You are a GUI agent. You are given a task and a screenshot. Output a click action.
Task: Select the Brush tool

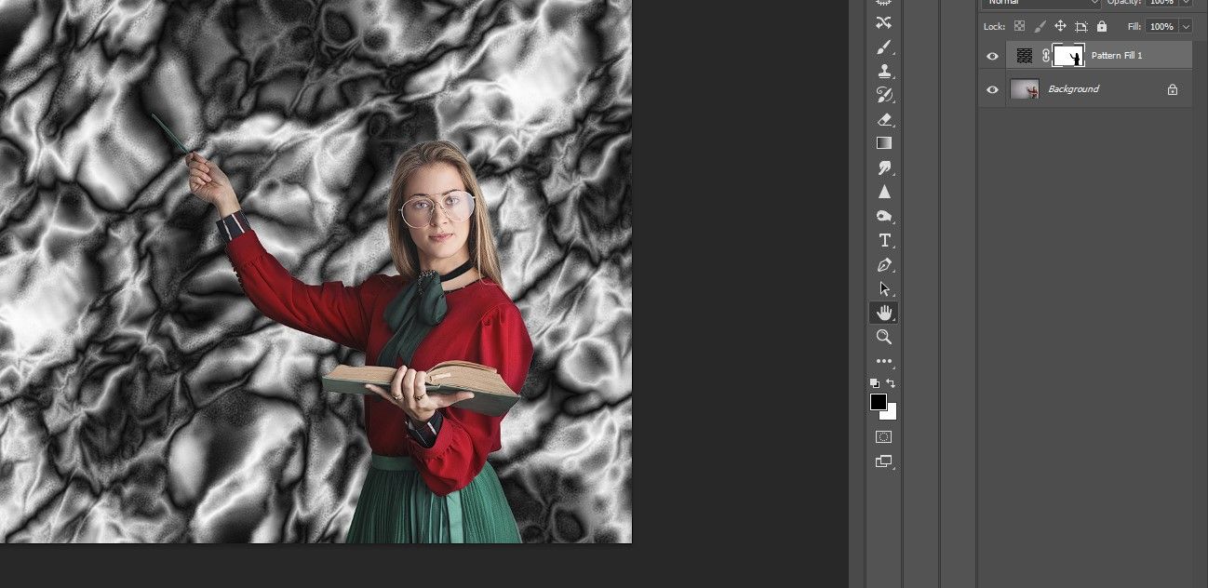(883, 47)
